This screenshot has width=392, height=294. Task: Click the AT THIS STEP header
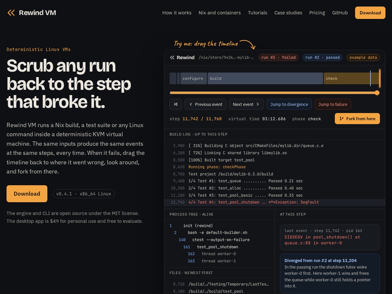tap(293, 214)
